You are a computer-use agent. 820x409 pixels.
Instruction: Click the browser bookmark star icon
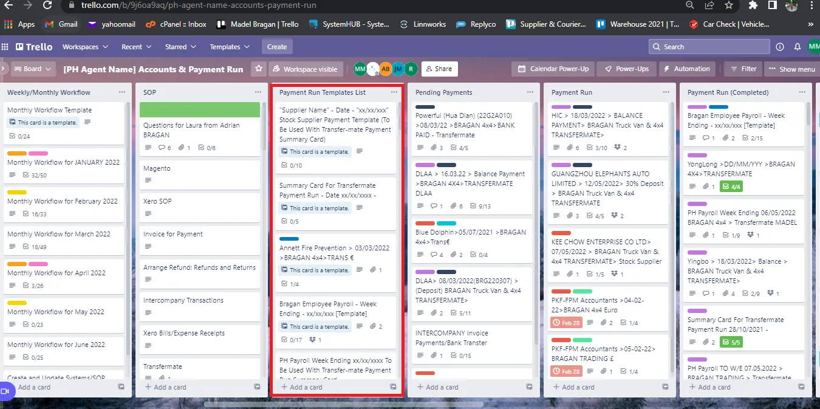(x=728, y=5)
